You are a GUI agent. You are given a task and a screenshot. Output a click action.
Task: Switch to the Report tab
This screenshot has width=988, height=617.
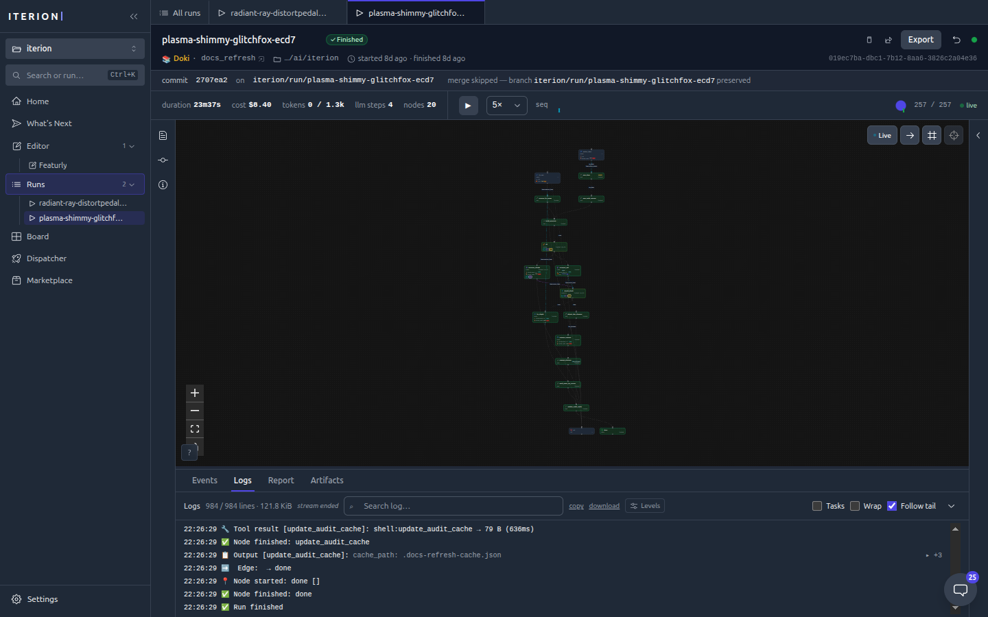281,481
